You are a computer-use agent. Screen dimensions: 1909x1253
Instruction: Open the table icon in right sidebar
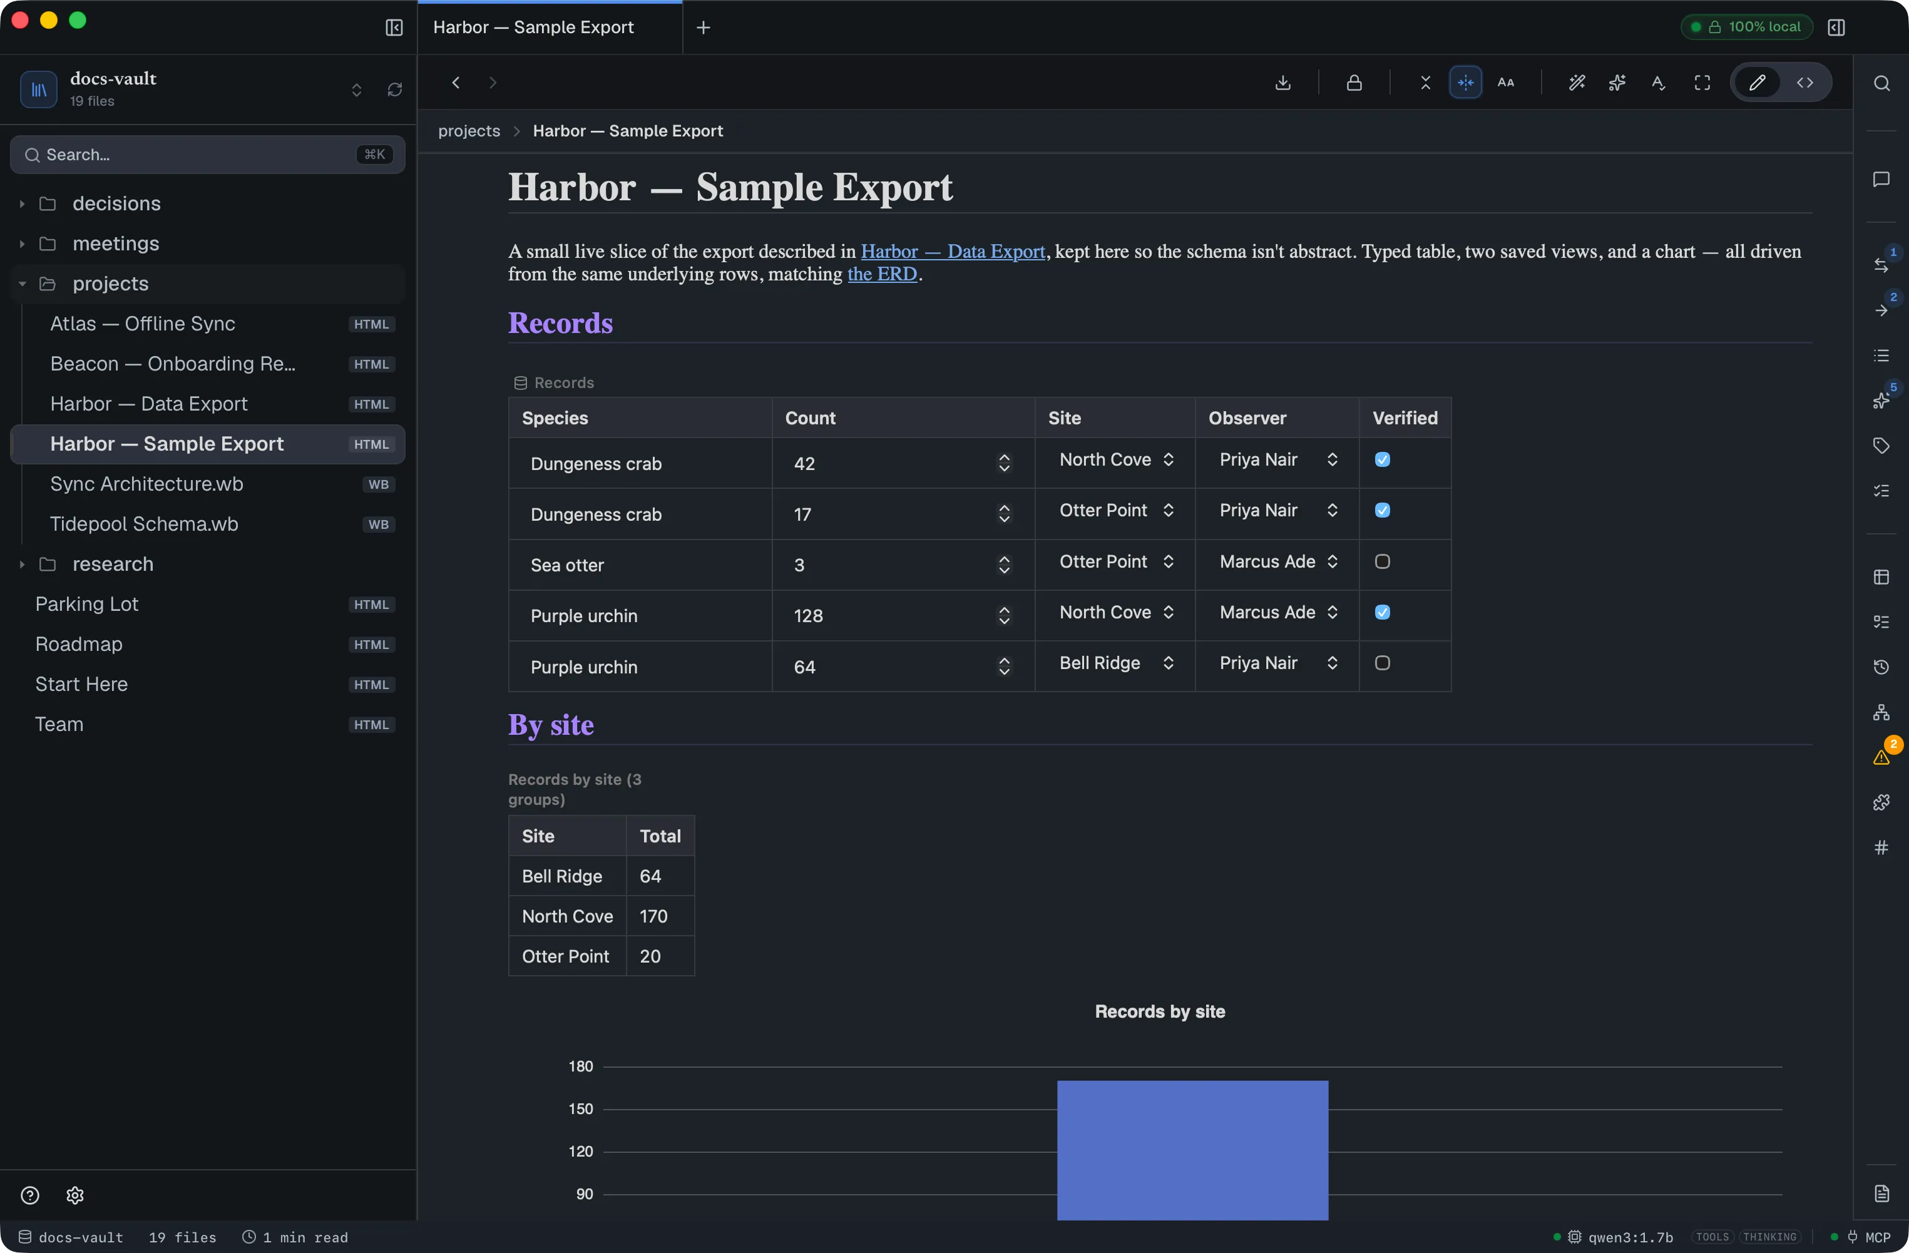pos(1881,577)
